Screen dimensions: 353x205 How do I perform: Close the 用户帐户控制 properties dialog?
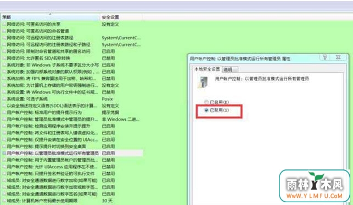[x=338, y=57]
